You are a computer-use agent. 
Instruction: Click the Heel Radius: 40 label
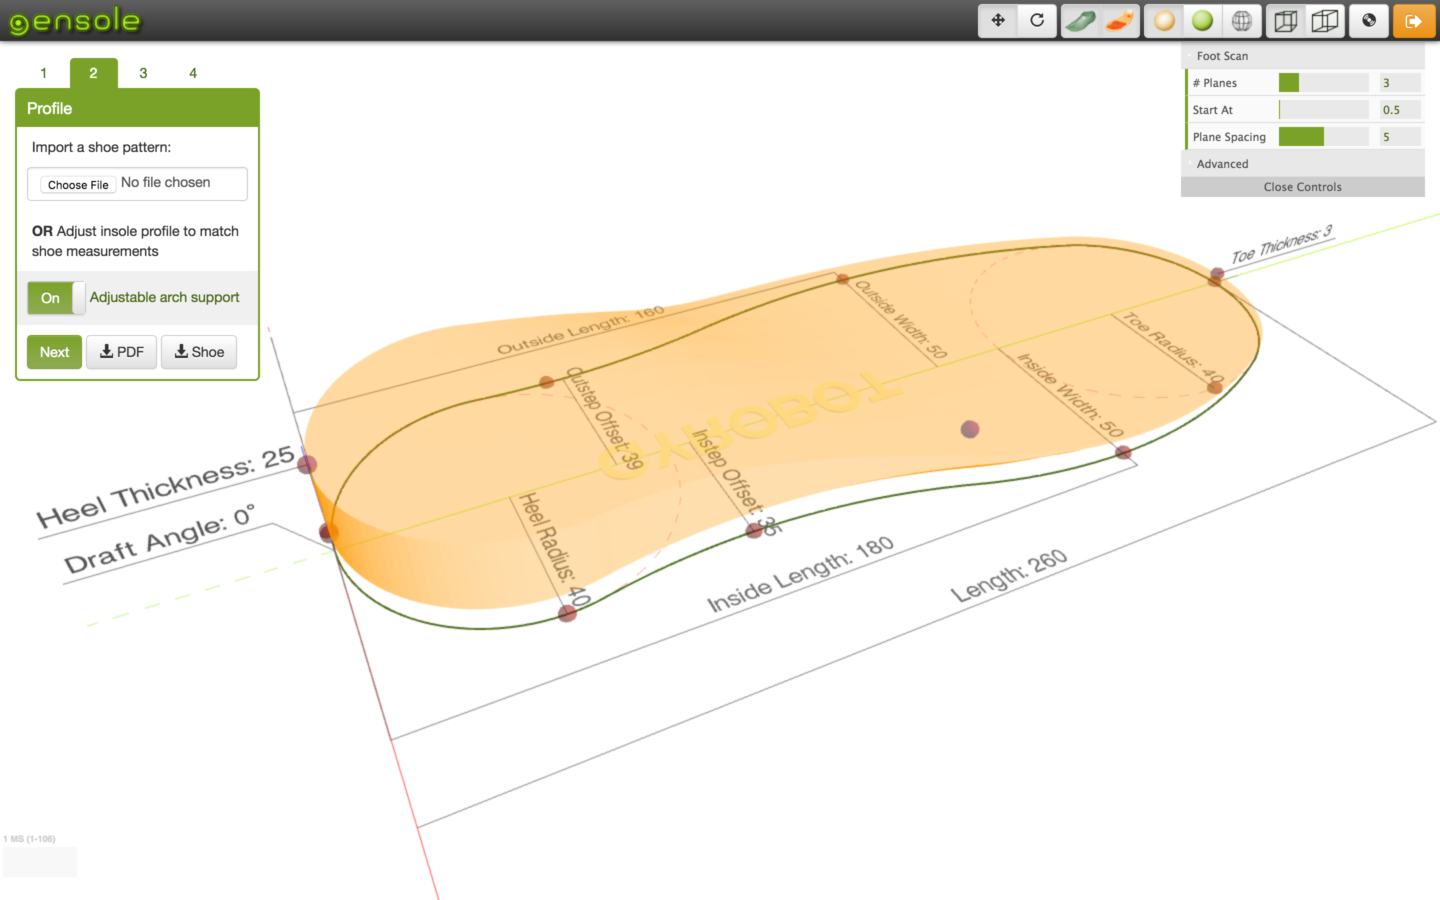point(555,549)
